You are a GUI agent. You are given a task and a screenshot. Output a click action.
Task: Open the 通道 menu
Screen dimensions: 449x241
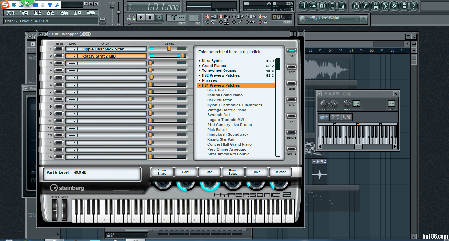(x=37, y=13)
